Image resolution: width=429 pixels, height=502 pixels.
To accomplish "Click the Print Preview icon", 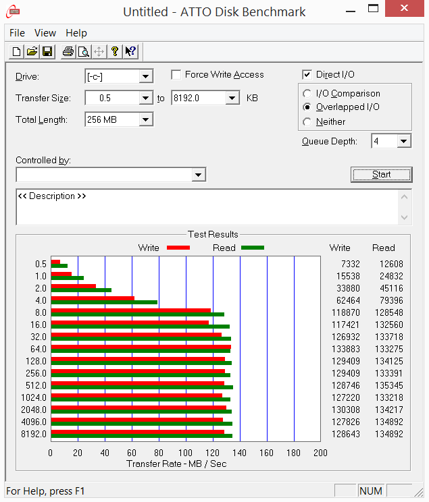I will [x=83, y=51].
